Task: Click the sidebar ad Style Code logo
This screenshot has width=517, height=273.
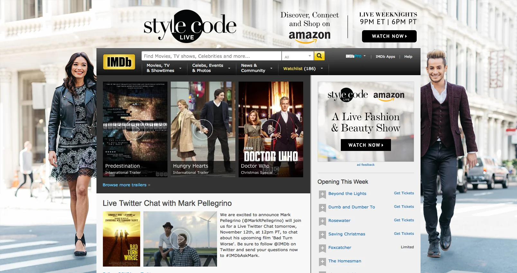Action: (x=348, y=95)
